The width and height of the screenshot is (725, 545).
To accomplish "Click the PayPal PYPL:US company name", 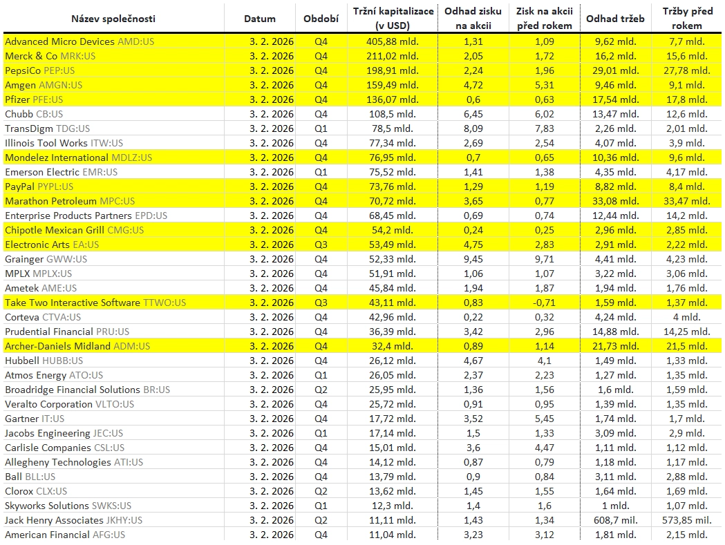I will [x=39, y=187].
